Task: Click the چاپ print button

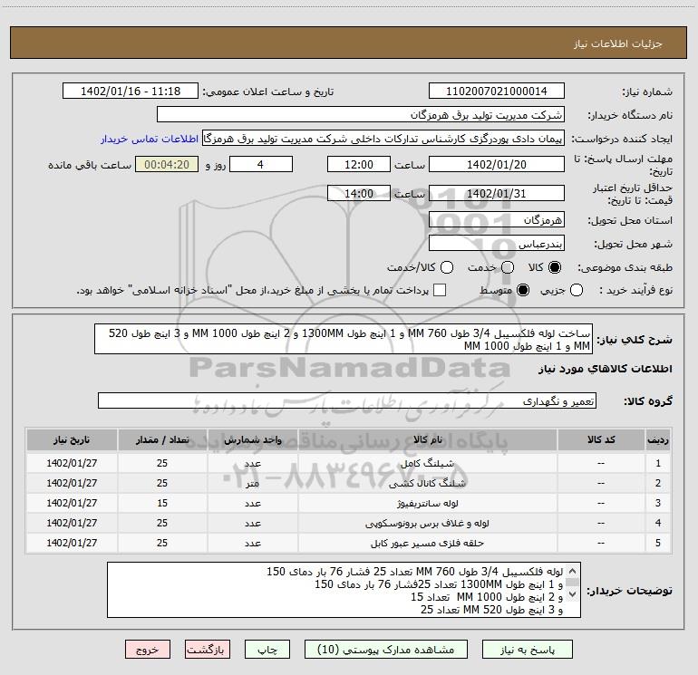Action: [x=267, y=650]
